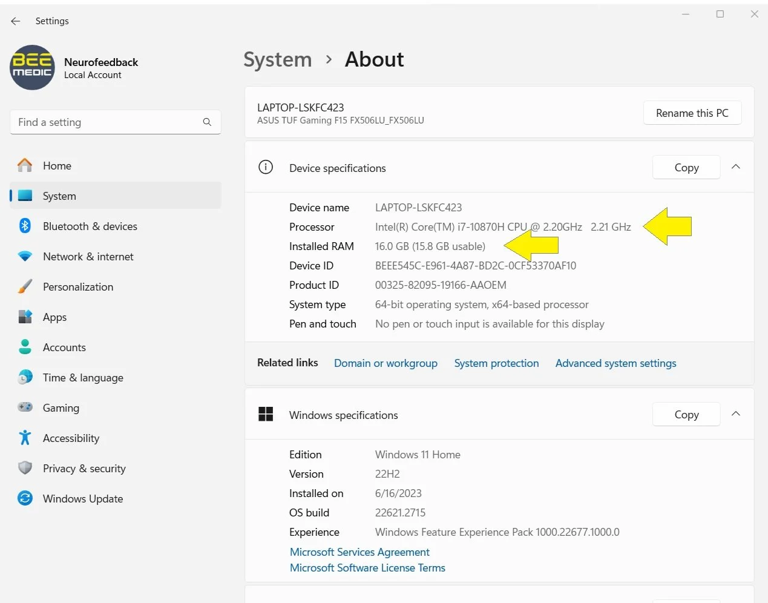Screen dimensions: 768x603
Task: Click the Version value 22H2
Action: [x=387, y=474]
